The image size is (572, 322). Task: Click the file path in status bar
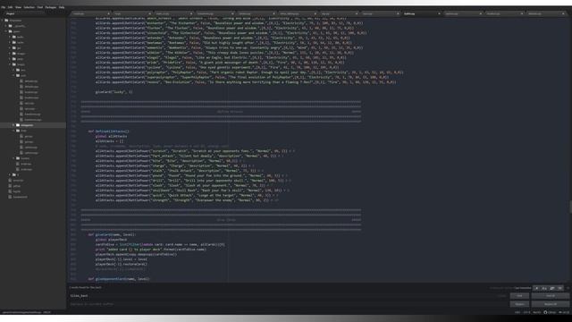point(21,312)
